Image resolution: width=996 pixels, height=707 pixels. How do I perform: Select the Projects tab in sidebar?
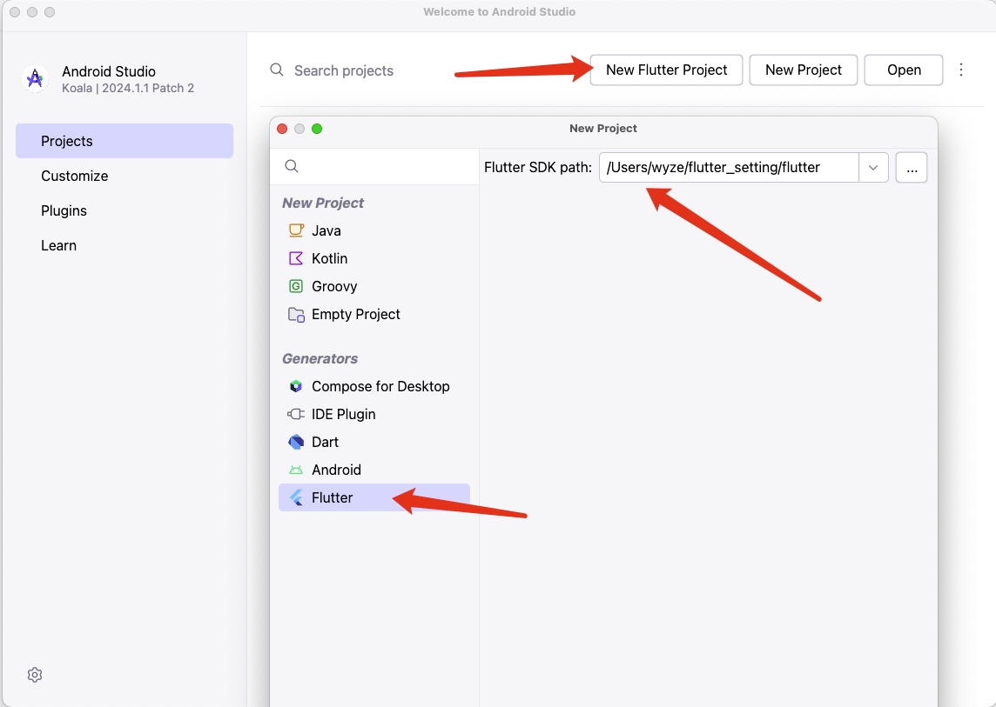pyautogui.click(x=124, y=141)
